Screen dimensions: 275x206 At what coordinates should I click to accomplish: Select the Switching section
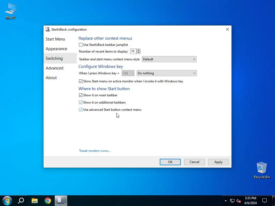coord(60,58)
